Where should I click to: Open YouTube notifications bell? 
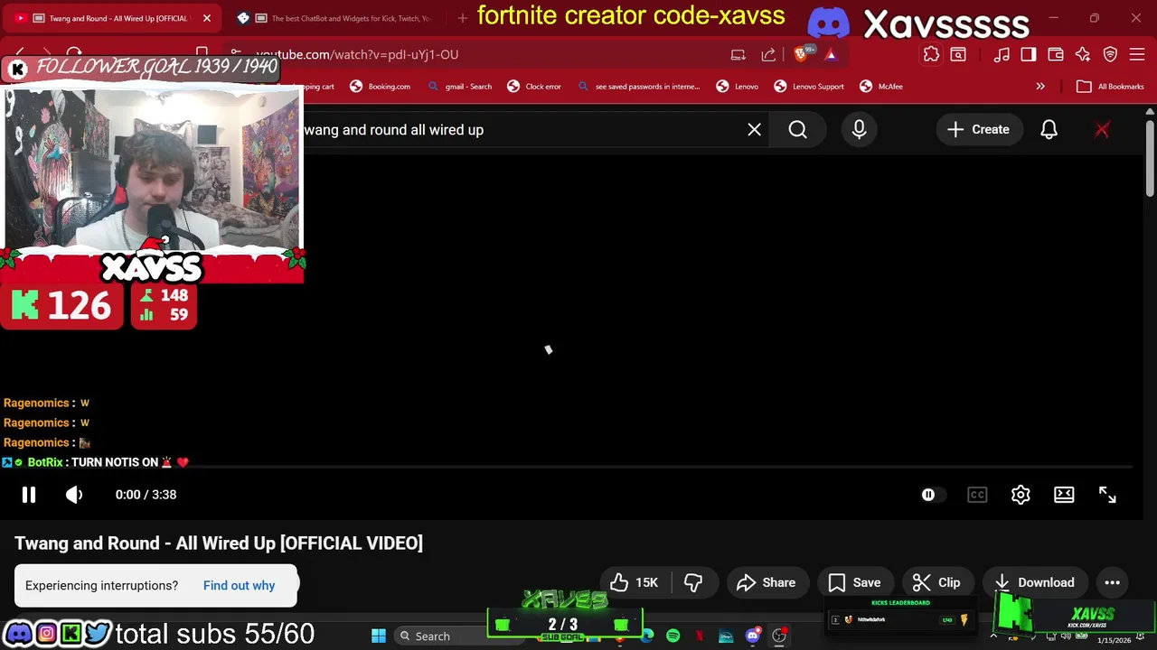point(1049,130)
